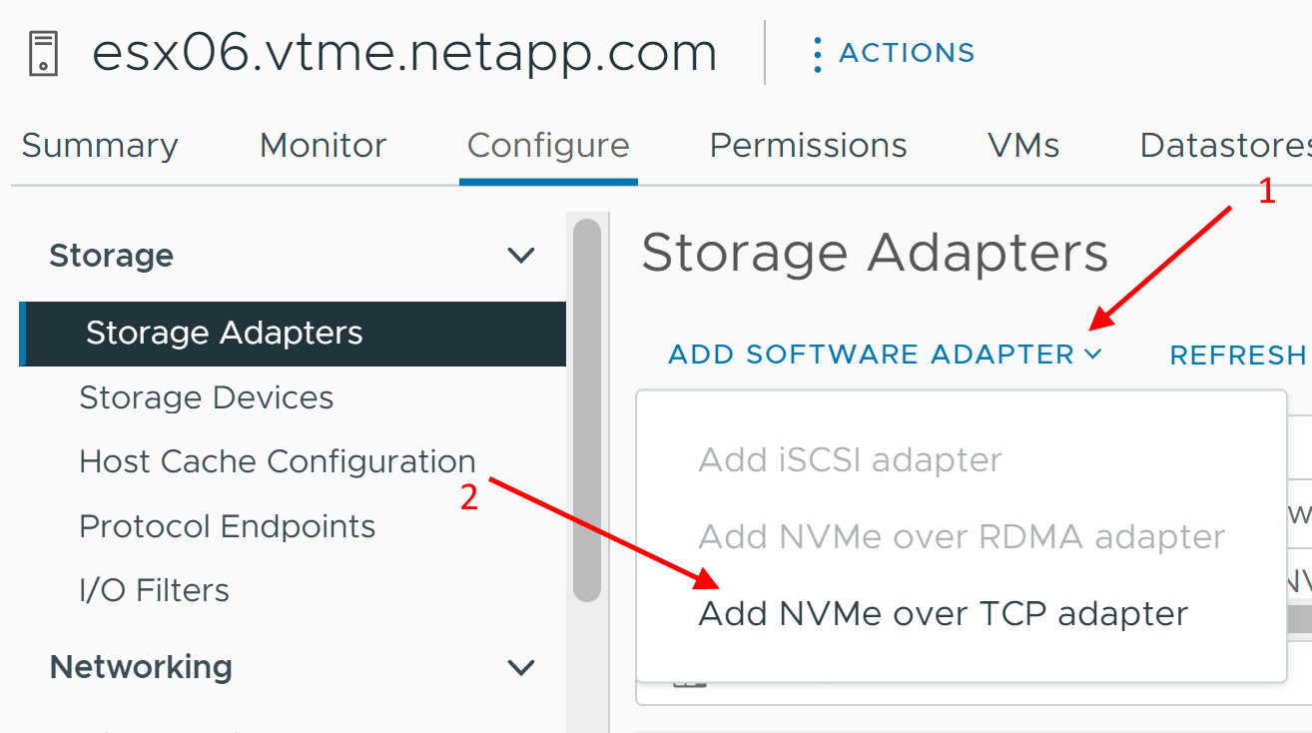Collapse the Networking section chevron
Image resolution: width=1312 pixels, height=733 pixels.
pos(521,667)
